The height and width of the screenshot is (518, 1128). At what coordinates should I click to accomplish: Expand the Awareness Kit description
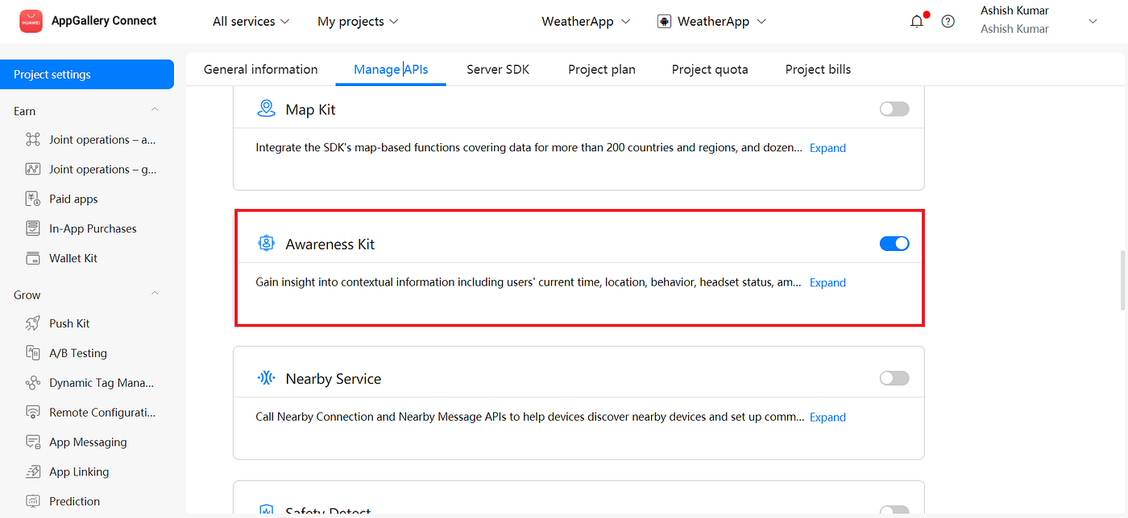pos(827,282)
